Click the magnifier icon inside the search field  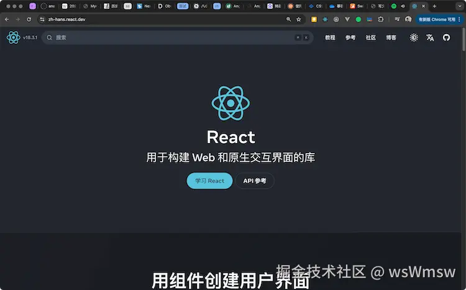49,37
